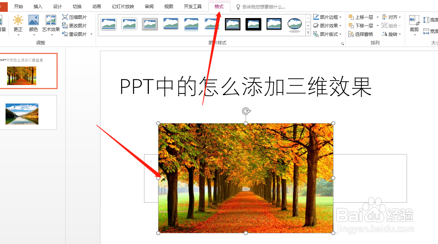Image resolution: width=438 pixels, height=244 pixels.
Task: Select the 格式 tab
Action: coord(219,6)
